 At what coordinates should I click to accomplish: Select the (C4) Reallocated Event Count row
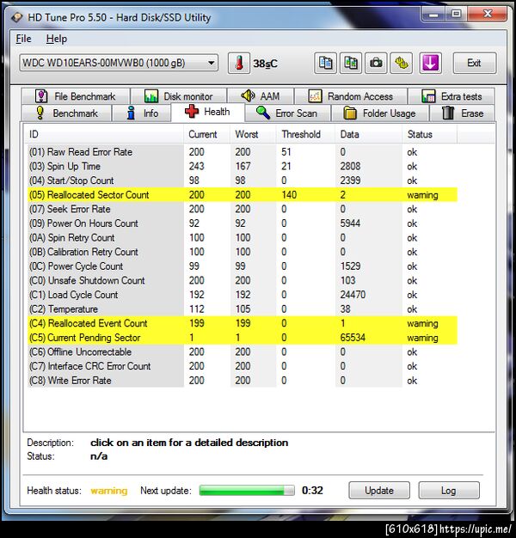tap(243, 323)
